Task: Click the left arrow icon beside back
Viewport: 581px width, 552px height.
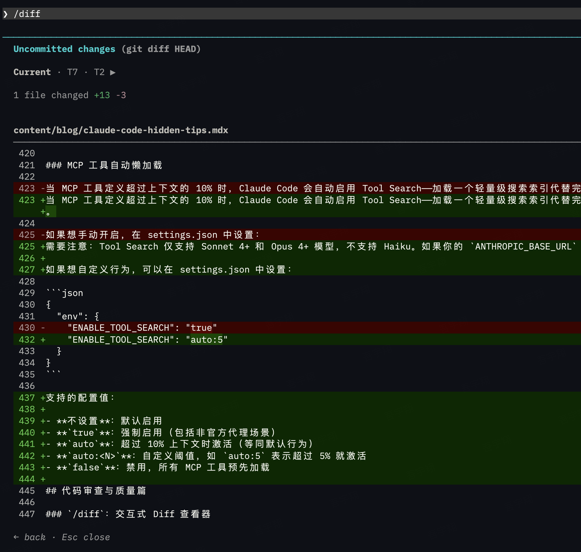Action: [x=16, y=537]
